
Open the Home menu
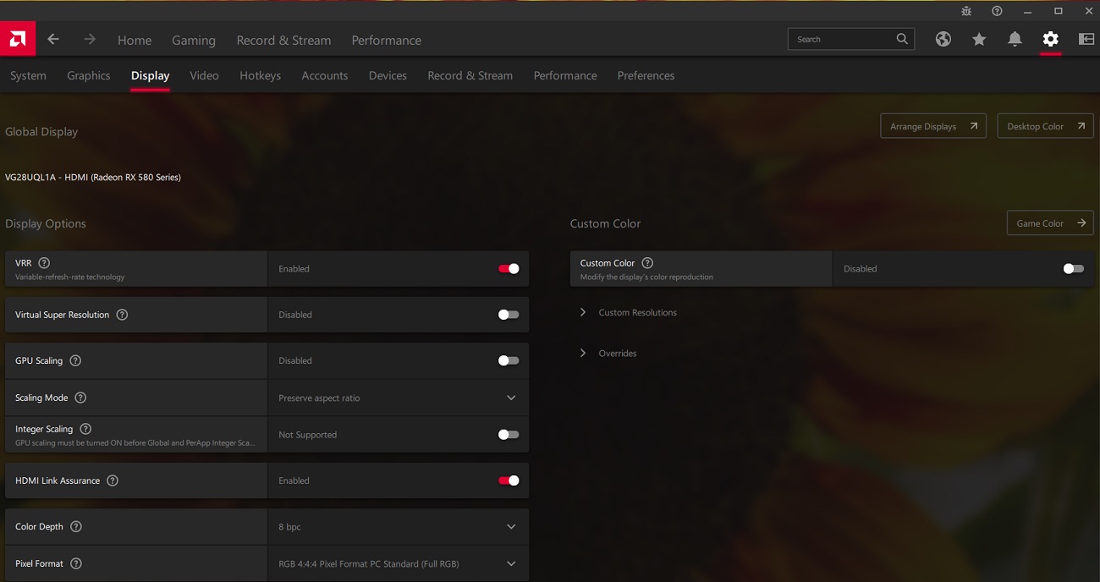click(x=135, y=40)
